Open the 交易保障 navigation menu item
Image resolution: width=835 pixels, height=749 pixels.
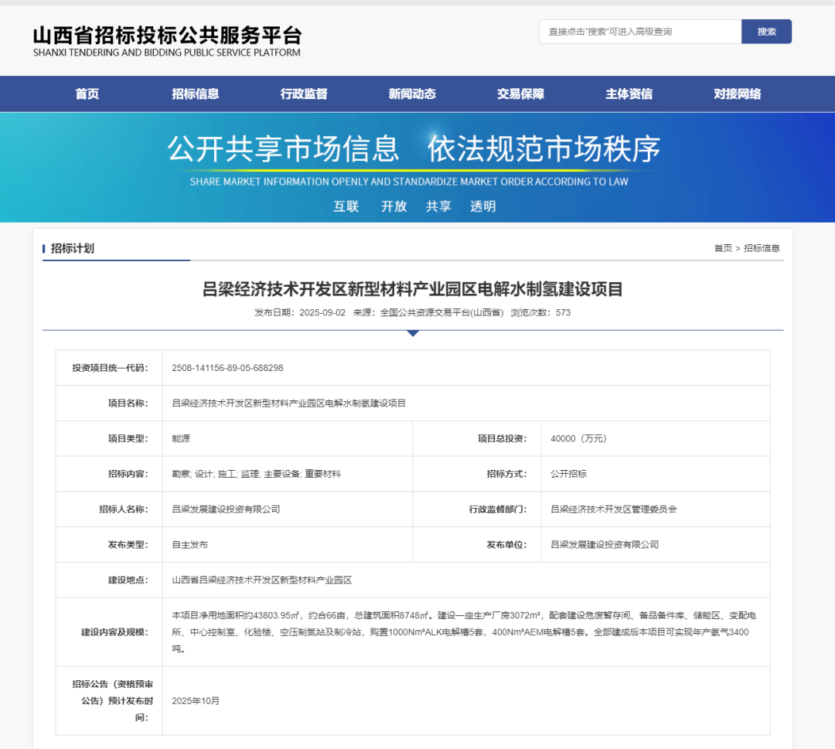pyautogui.click(x=520, y=94)
